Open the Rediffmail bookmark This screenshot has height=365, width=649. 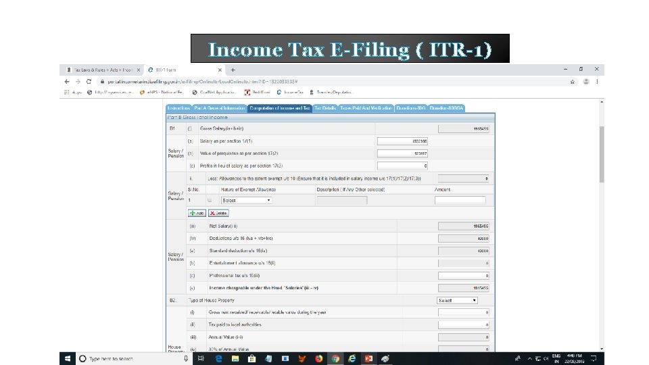point(258,93)
